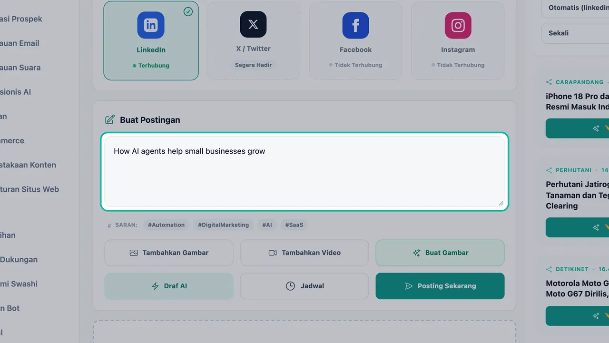
Task: Open Perpustakaan Konten in the sidebar
Action: pyautogui.click(x=28, y=165)
